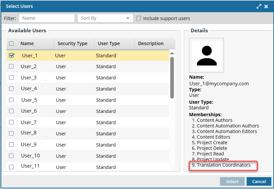Click the user avatar profile image

click(x=206, y=55)
